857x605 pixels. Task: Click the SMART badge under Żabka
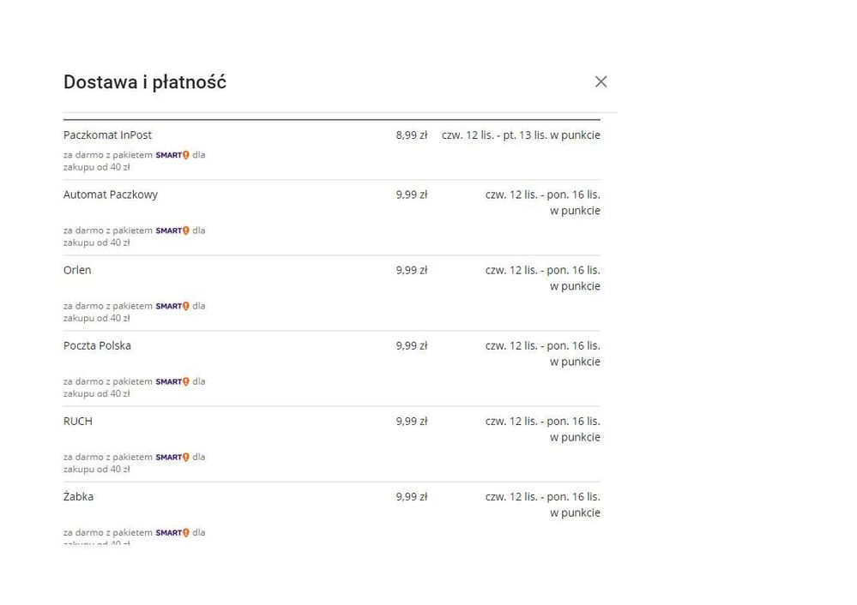[172, 532]
